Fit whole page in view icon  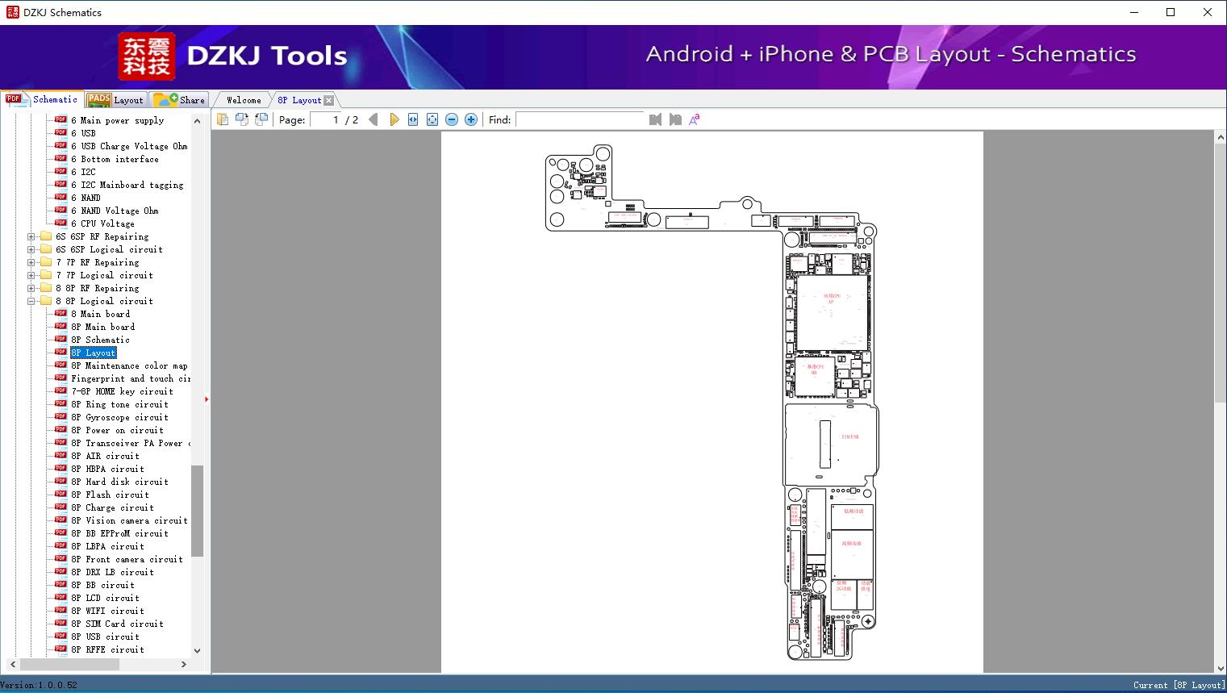click(432, 119)
